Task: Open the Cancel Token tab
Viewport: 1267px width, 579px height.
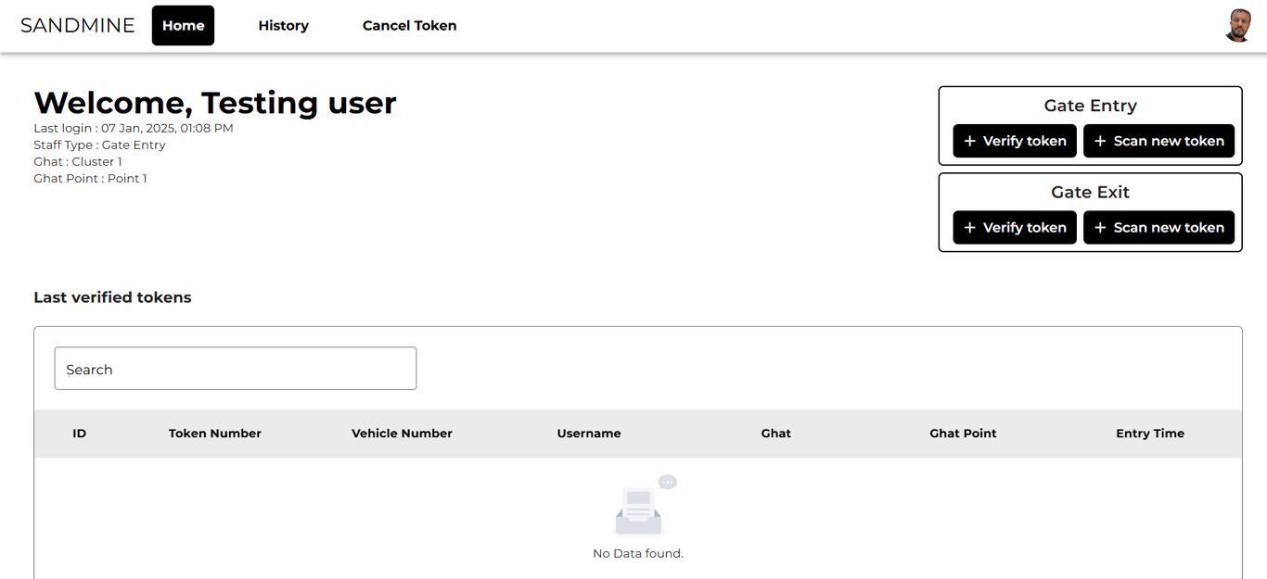Action: click(409, 26)
